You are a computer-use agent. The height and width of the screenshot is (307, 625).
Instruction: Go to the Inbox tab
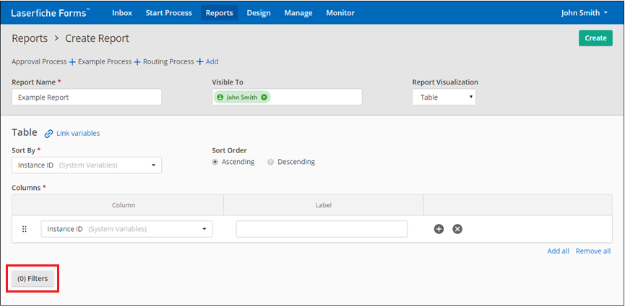[x=121, y=13]
